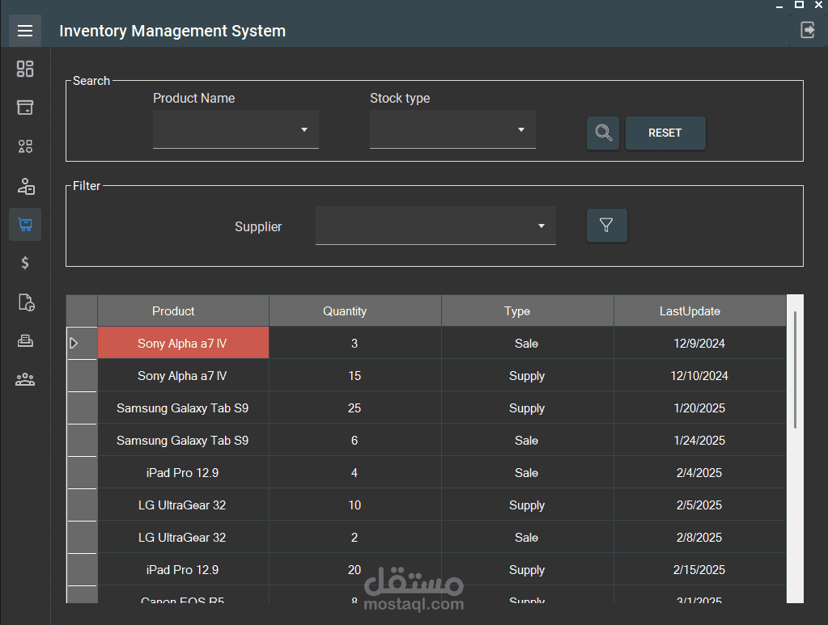
Task: Open the products box icon in sidebar
Action: 25,108
